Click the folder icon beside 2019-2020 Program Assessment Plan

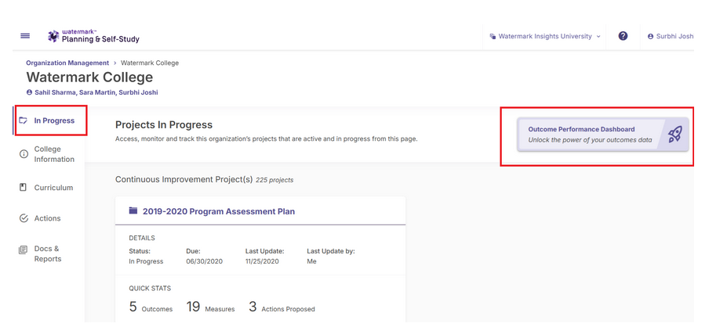tap(133, 210)
